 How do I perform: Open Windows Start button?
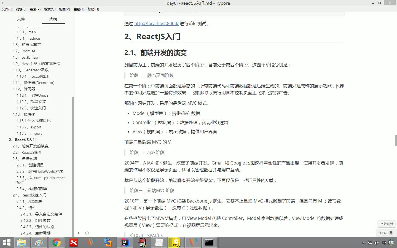tap(7, 242)
